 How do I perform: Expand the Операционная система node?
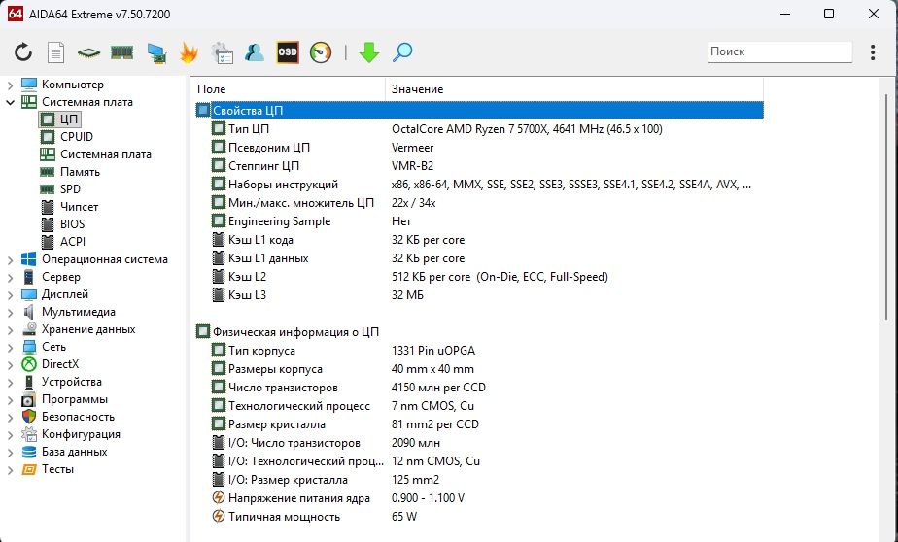click(x=11, y=260)
